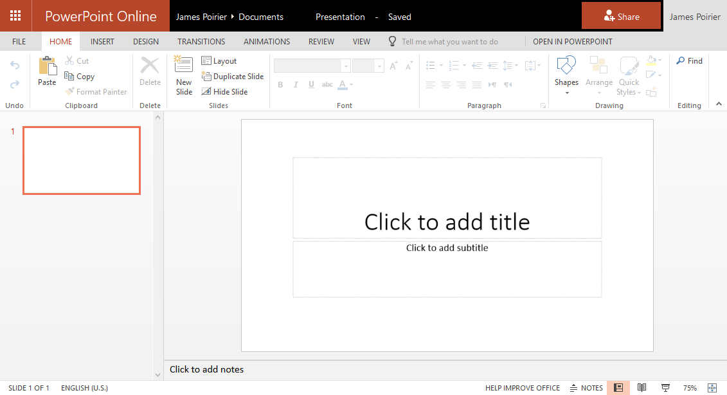Toggle bold formatting

click(x=280, y=84)
